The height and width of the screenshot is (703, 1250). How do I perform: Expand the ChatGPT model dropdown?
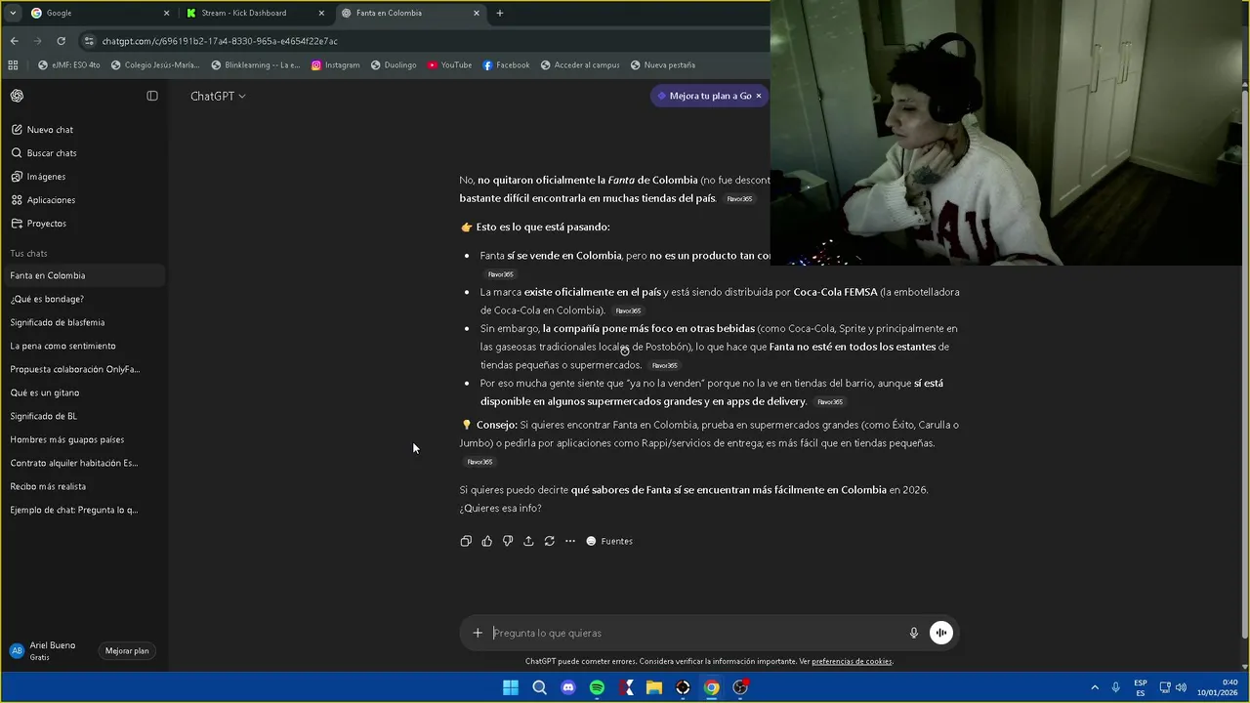(x=218, y=96)
